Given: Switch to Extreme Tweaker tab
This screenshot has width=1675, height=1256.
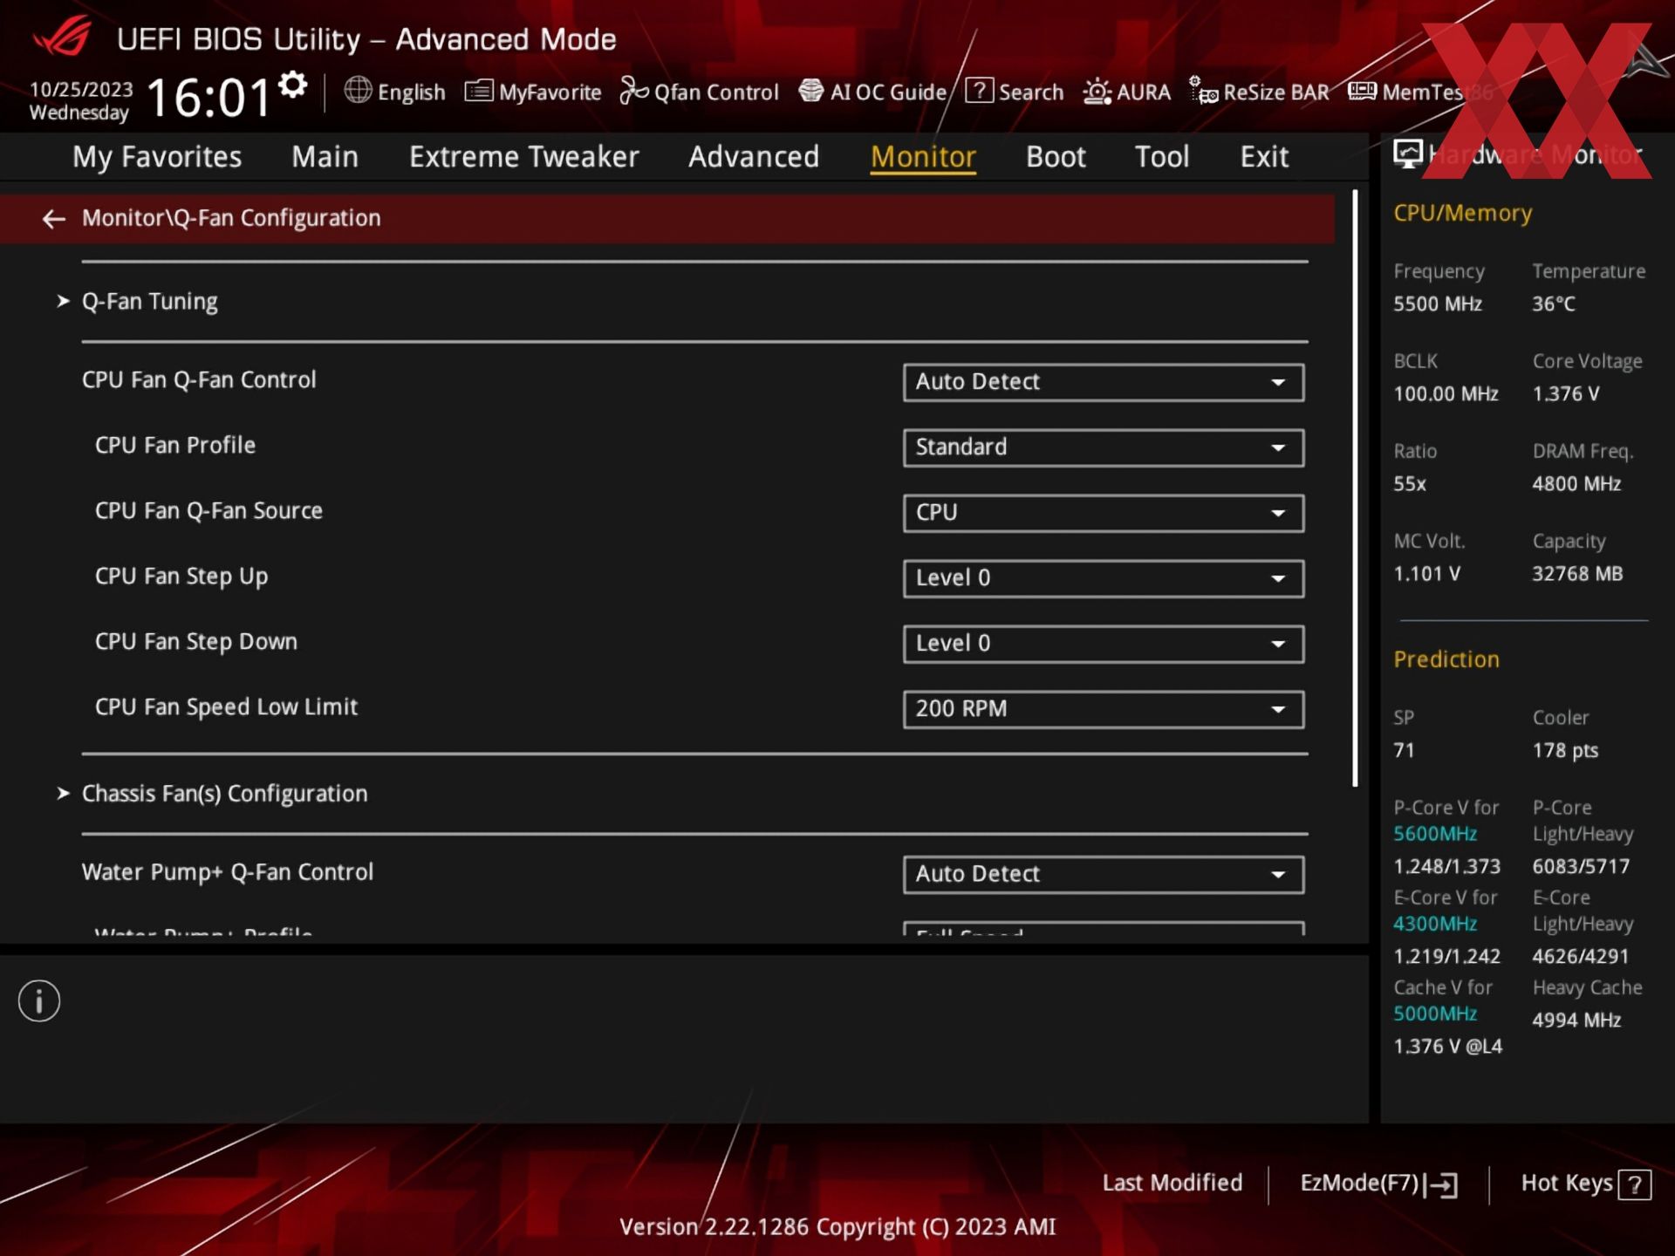Looking at the screenshot, I should (523, 157).
